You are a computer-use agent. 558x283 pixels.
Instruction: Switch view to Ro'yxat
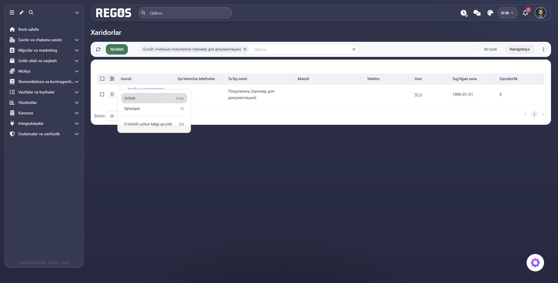490,49
